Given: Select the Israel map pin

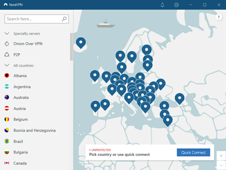Looking at the screenshot, I should tap(168, 121).
